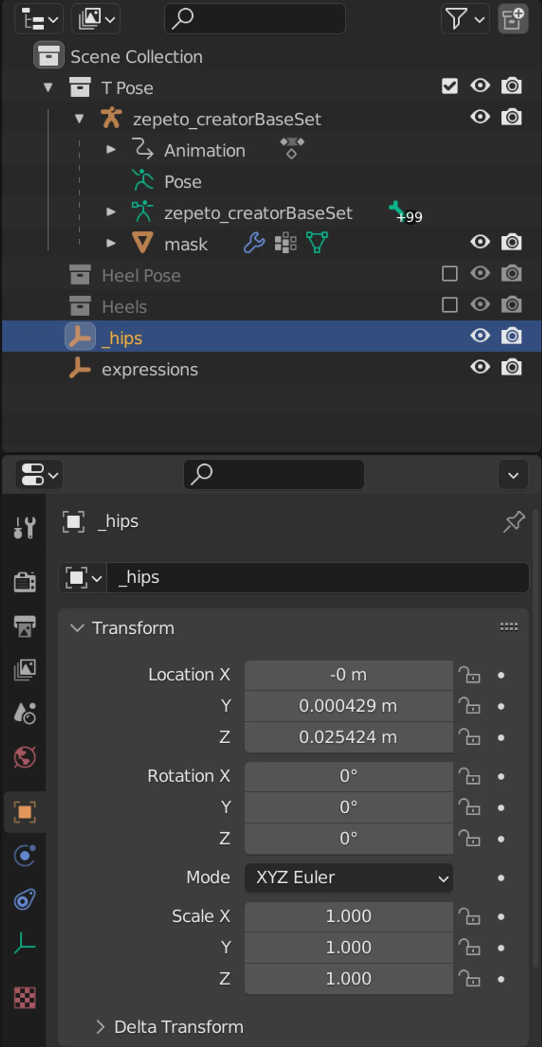Open the Texture properties checker icon
Image resolution: width=542 pixels, height=1047 pixels.
tap(25, 998)
